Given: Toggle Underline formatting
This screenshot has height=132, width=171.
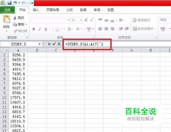Looking at the screenshot, I should tap(46, 29).
